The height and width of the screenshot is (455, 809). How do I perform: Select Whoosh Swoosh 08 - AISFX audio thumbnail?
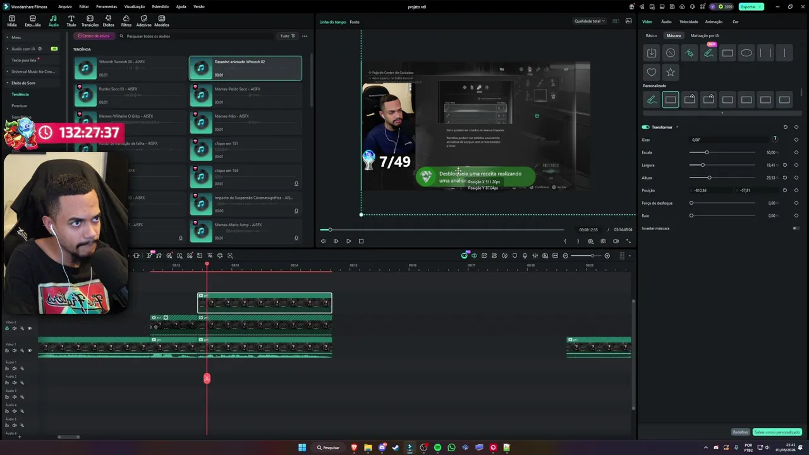point(85,68)
